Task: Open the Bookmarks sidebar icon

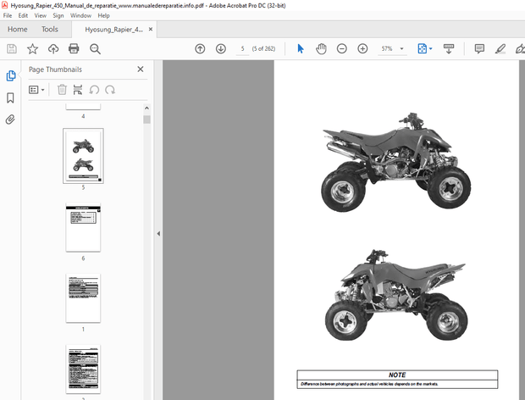Action: pyautogui.click(x=10, y=97)
